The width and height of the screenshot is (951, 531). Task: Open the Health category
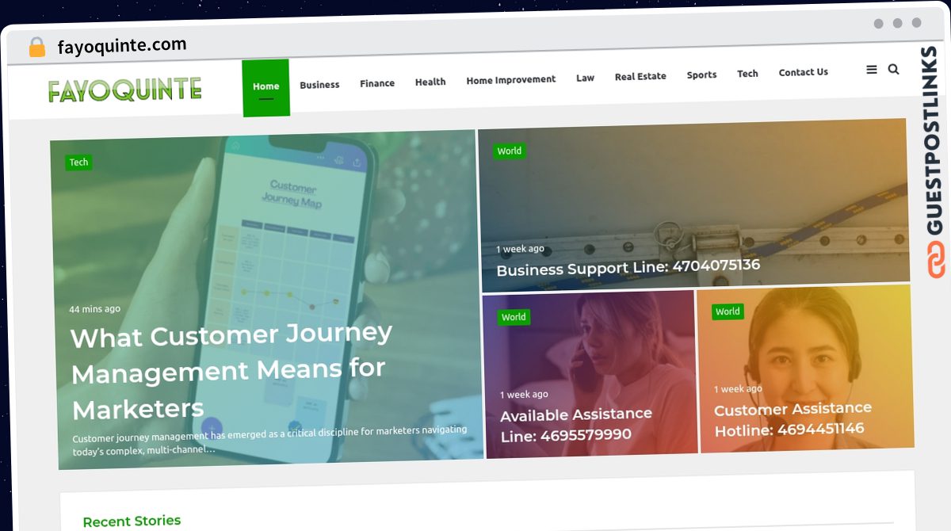tap(430, 82)
